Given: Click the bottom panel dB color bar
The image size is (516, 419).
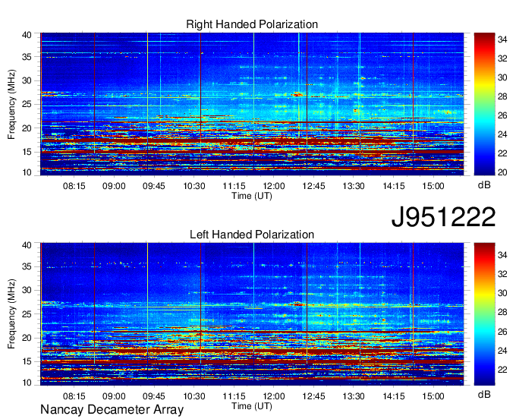Looking at the screenshot, I should (484, 314).
